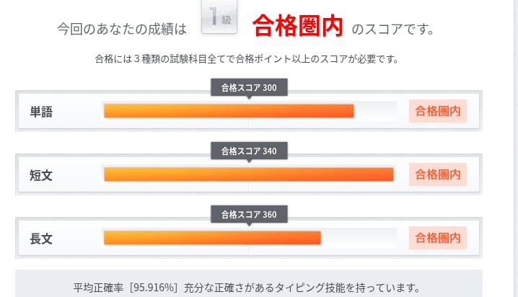Screen dimensions: 518x297
Task: Click the のスコアです text
Action: coord(393,30)
